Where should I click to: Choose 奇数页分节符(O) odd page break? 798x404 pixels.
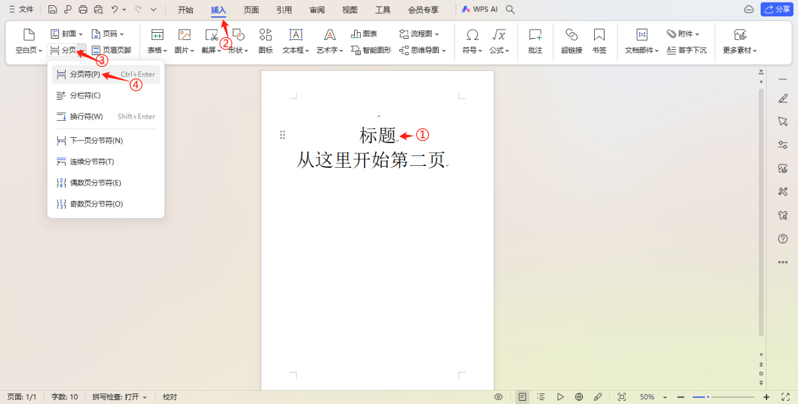click(x=106, y=204)
